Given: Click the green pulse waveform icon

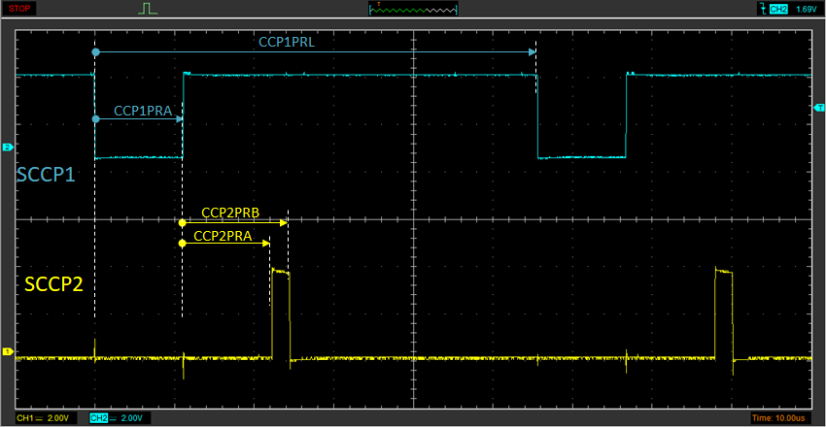Looking at the screenshot, I should [148, 9].
